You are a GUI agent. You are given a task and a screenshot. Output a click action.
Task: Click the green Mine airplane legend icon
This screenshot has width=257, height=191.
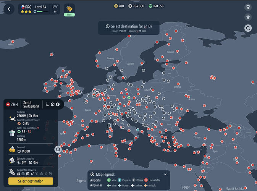pyautogui.click(x=109, y=185)
